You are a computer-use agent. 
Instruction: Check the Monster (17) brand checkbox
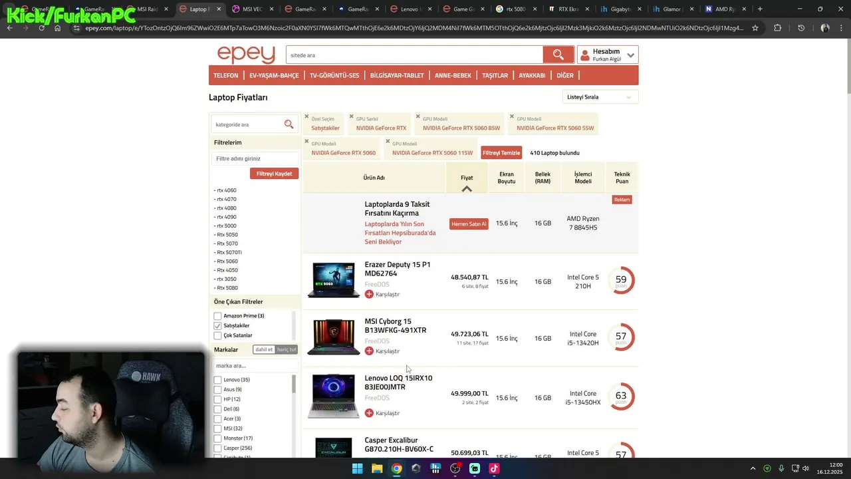[x=217, y=438]
